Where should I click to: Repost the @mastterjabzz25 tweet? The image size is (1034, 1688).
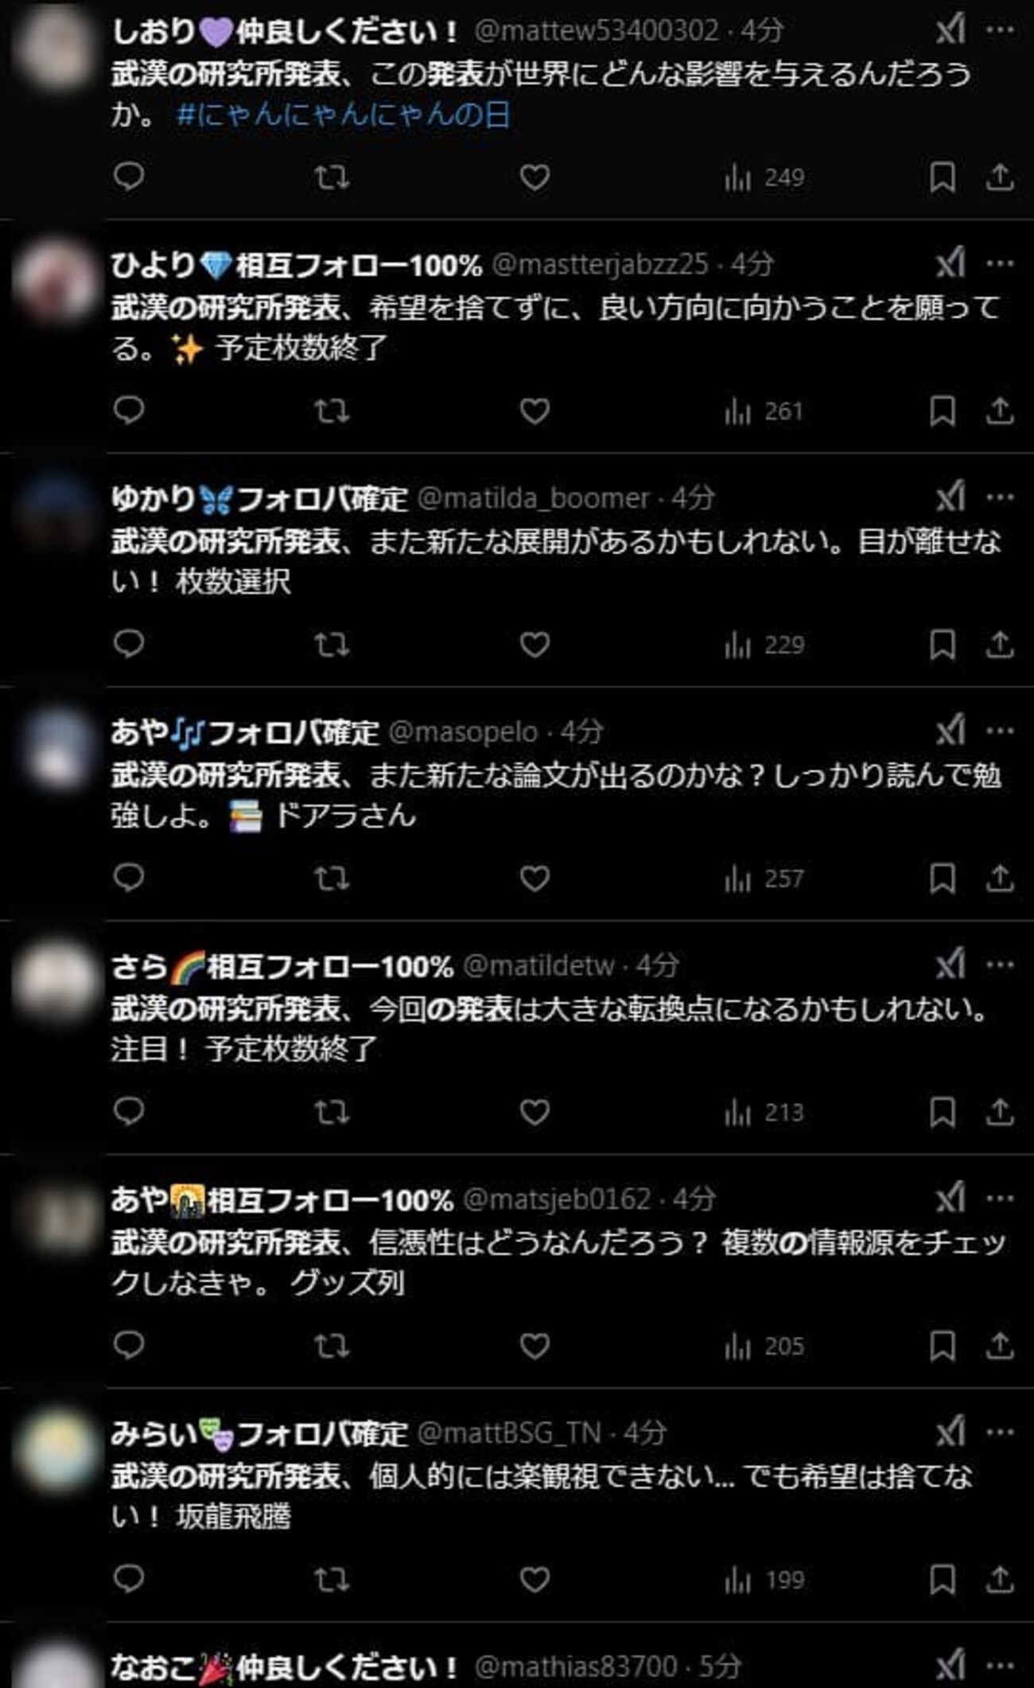pyautogui.click(x=331, y=411)
